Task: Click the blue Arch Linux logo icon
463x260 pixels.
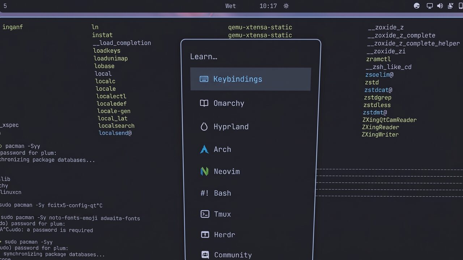Action: pos(204,149)
